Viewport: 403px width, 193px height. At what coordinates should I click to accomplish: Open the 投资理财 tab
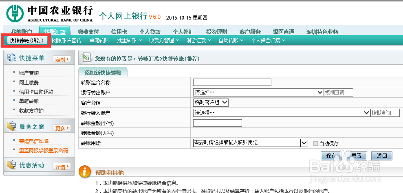pyautogui.click(x=217, y=32)
